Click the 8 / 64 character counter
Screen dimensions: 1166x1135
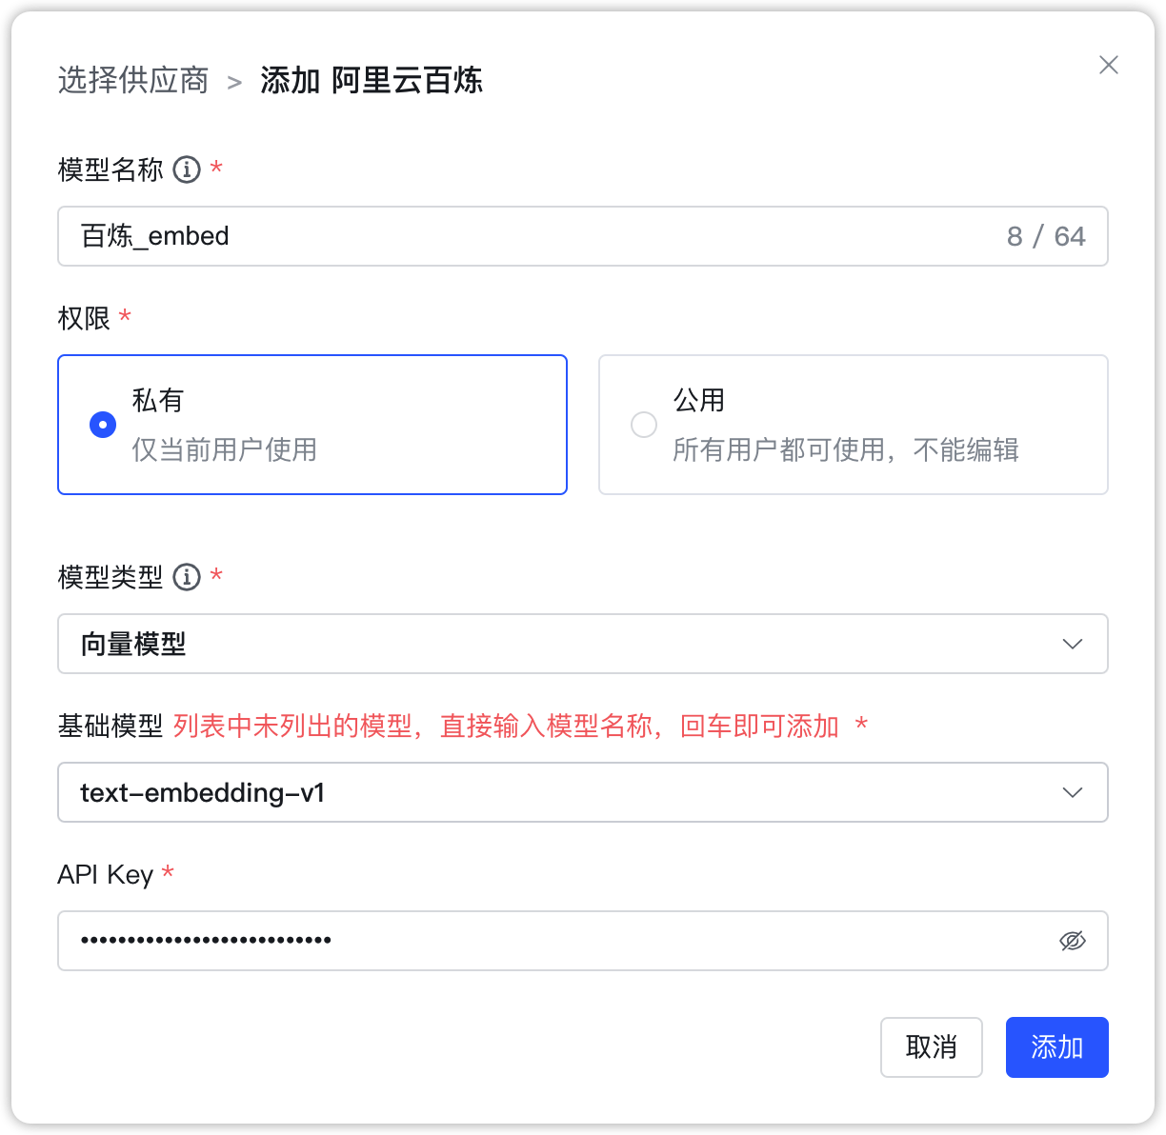click(x=1048, y=236)
